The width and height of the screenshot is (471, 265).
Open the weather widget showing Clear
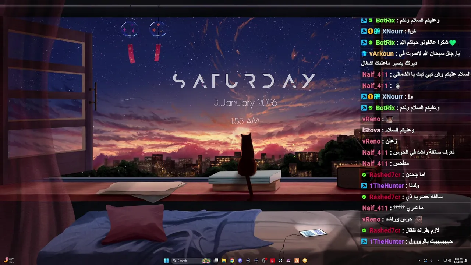9,260
